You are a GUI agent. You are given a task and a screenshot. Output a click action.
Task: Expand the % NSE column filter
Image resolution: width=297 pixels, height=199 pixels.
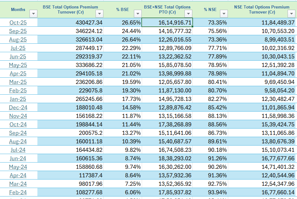[223, 14]
